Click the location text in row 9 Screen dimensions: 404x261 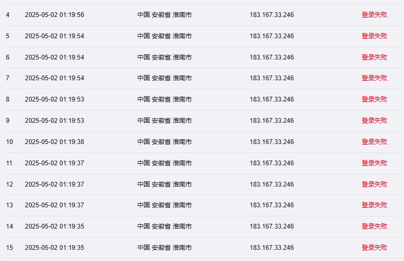point(165,121)
